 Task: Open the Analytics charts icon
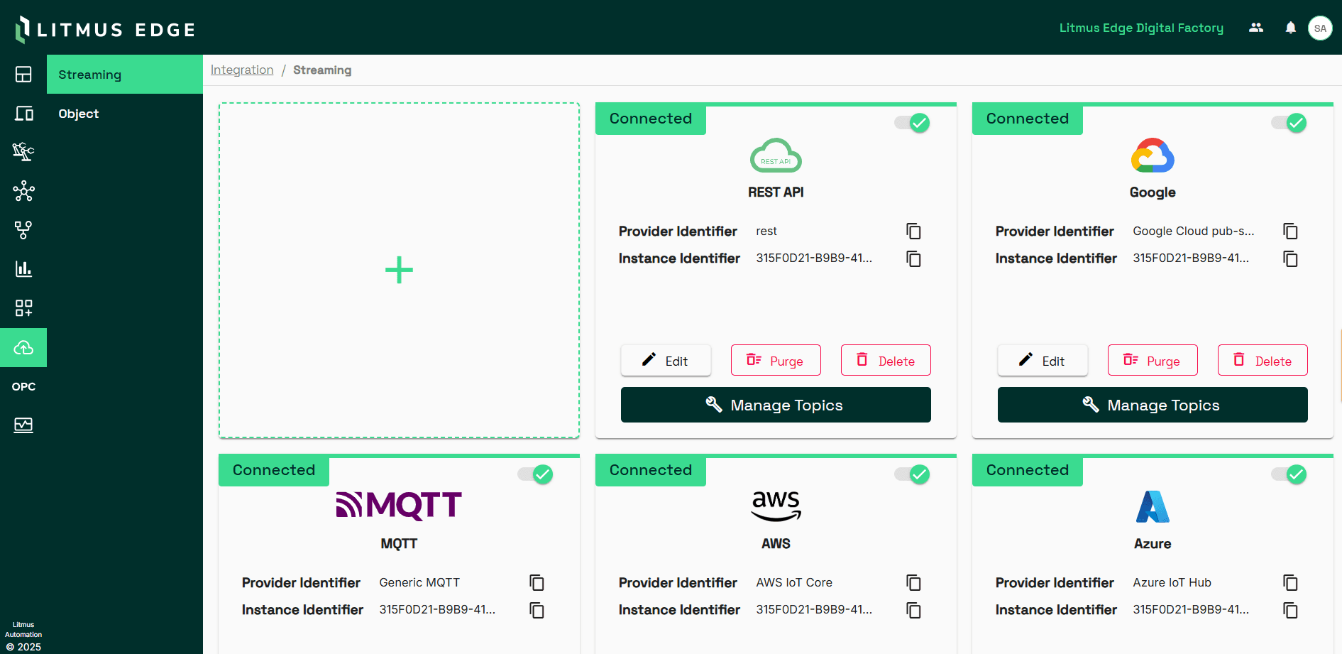pos(24,269)
